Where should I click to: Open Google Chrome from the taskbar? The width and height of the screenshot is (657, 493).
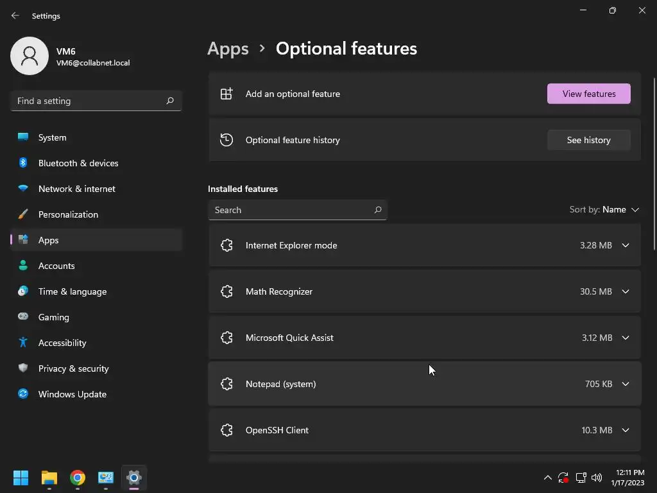tap(78, 478)
